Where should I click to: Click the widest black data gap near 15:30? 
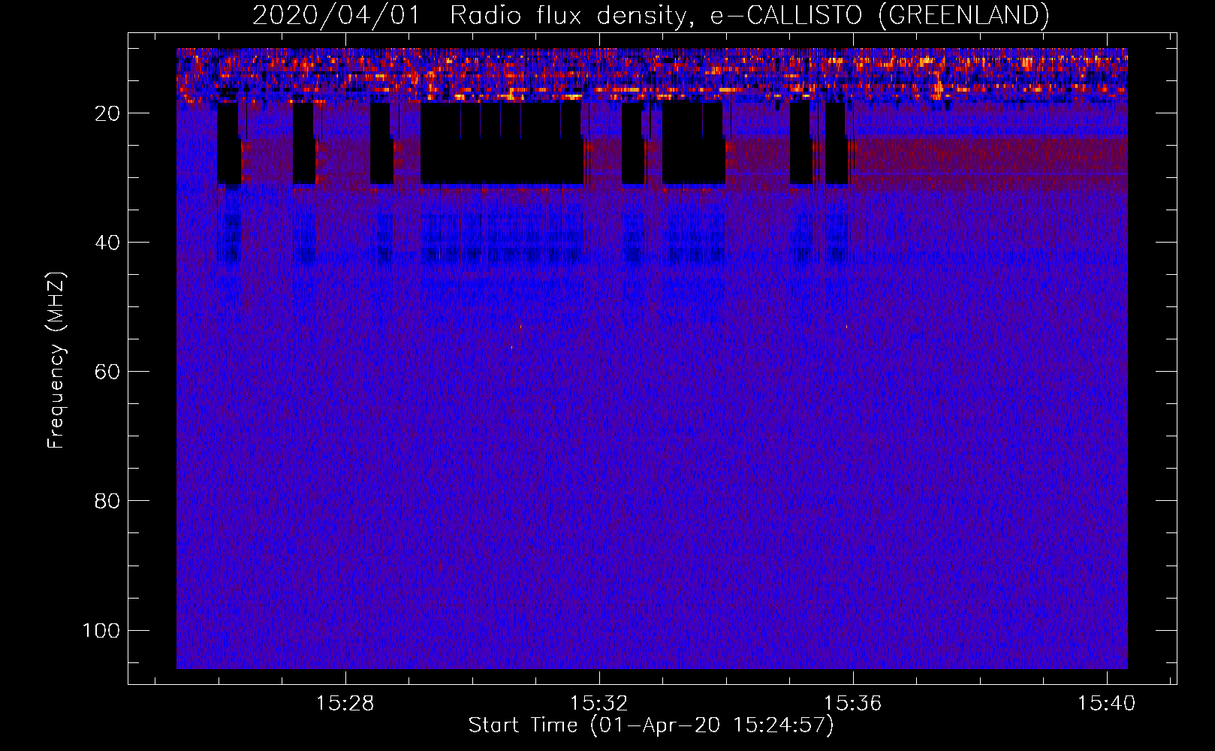(502, 143)
